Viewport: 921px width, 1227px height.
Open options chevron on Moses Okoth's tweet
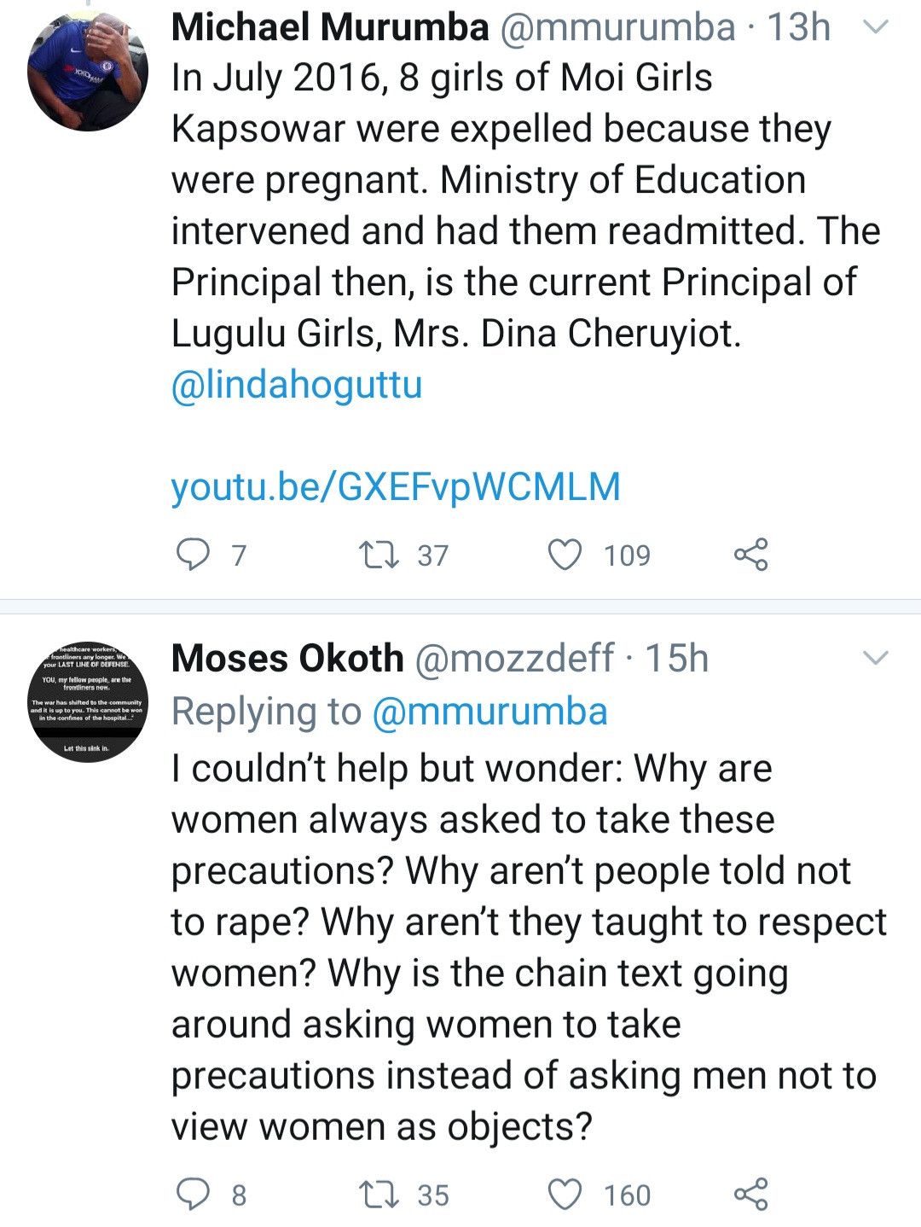coord(877,658)
